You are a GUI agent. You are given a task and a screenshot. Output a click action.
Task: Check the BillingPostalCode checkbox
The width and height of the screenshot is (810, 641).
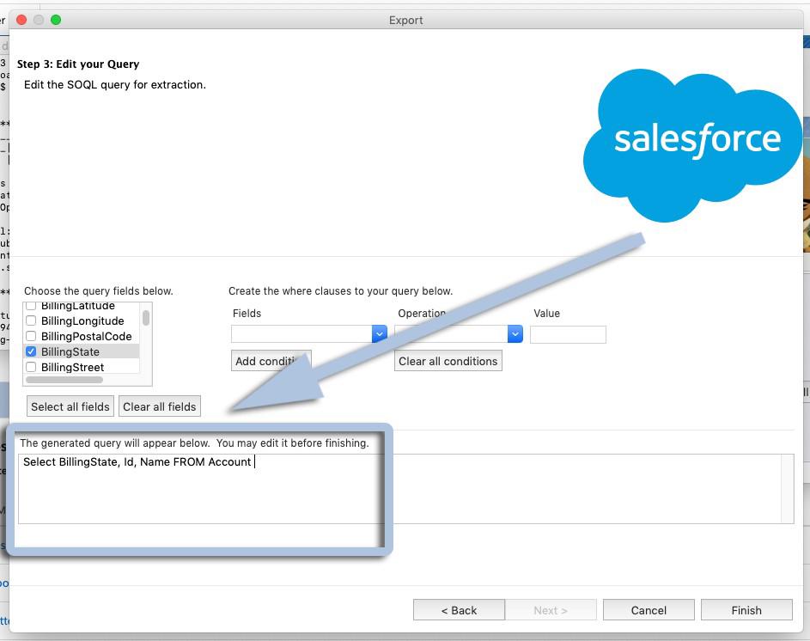click(31, 337)
